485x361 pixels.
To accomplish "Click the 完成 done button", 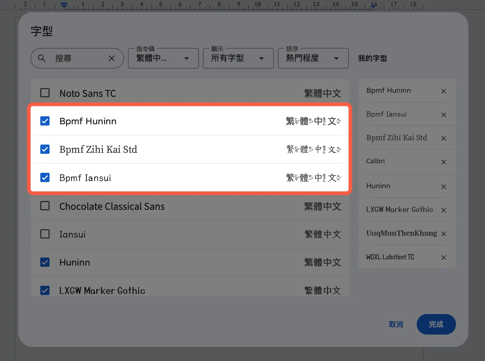I will [436, 324].
